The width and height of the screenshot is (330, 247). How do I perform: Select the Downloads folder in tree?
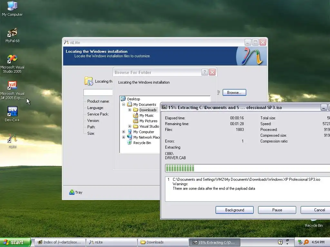[148, 110]
